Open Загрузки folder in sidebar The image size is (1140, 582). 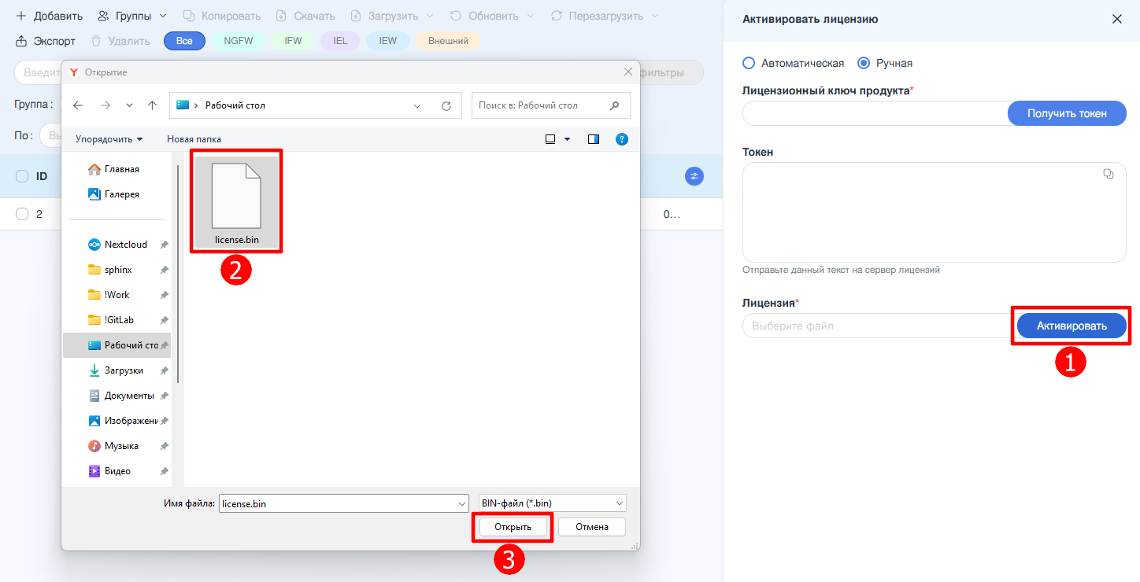click(x=123, y=370)
